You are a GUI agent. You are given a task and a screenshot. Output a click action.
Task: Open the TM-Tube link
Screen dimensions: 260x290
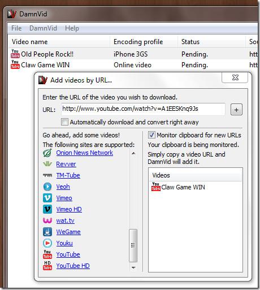68,175
